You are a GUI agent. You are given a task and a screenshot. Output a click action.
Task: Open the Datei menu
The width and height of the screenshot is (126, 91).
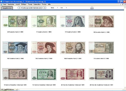coord(5,4)
